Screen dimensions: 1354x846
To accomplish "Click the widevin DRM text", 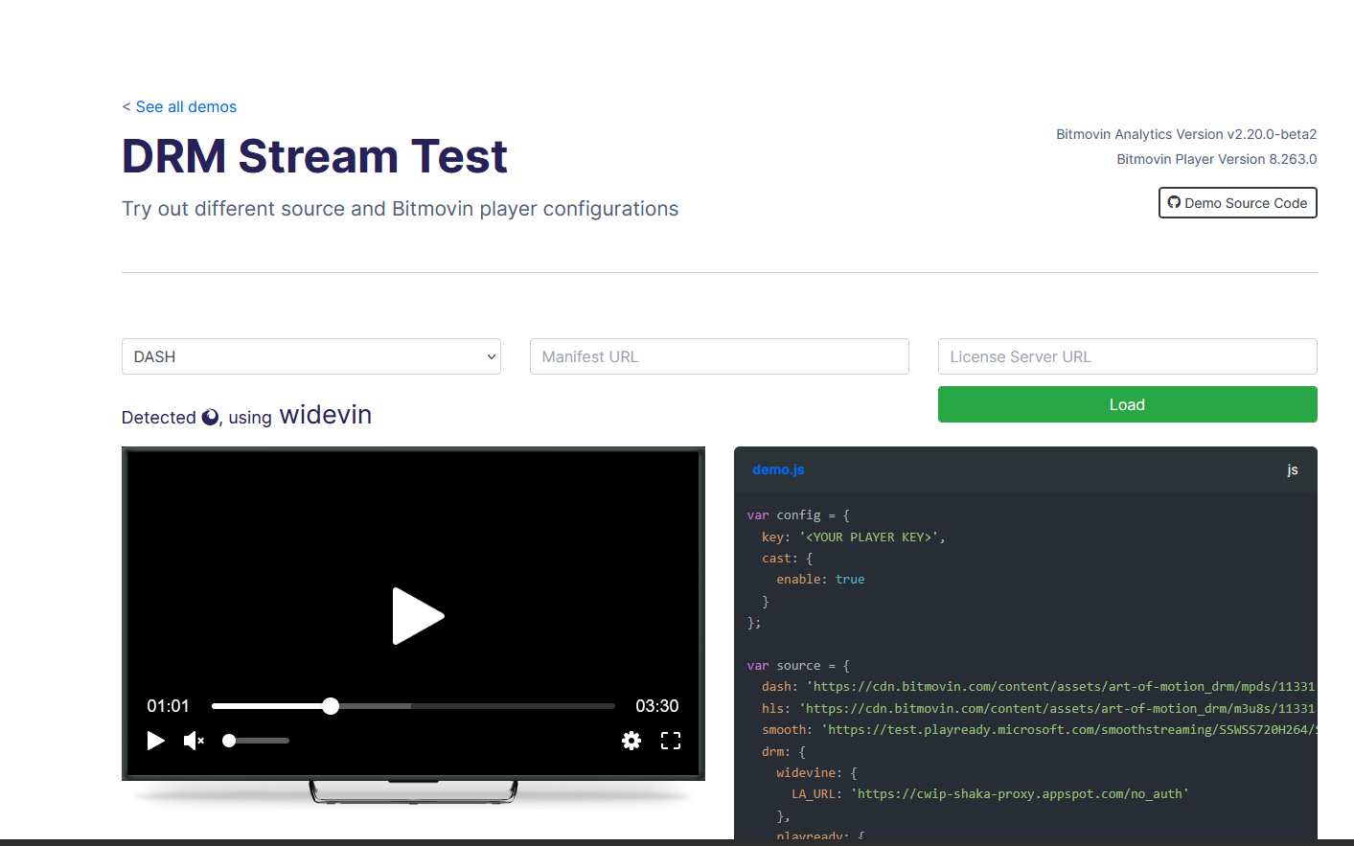I will (326, 415).
